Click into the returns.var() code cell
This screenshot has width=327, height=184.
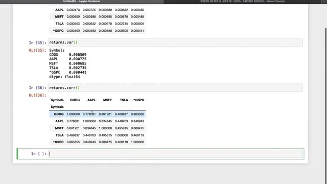coord(175,42)
